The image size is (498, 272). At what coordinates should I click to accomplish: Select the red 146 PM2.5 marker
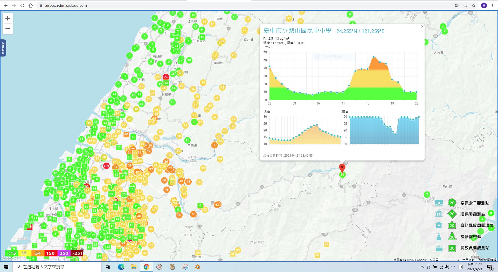(x=106, y=166)
